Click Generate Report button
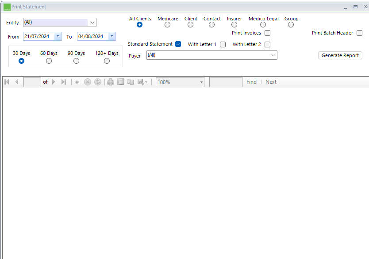 pyautogui.click(x=340, y=55)
